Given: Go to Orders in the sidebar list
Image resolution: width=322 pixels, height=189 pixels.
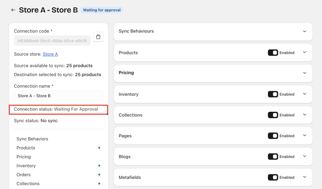Looking at the screenshot, I should tap(24, 175).
